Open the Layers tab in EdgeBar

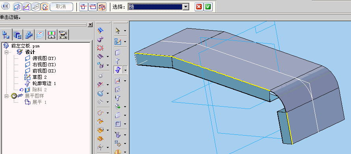click(40, 35)
